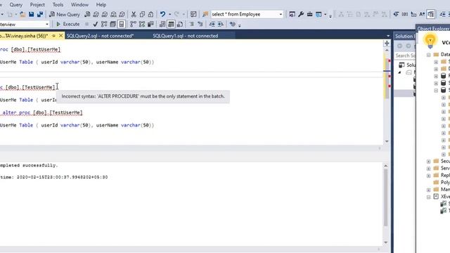The image size is (450, 253).
Task: Click the Parse checkmark icon
Action: tap(96, 25)
